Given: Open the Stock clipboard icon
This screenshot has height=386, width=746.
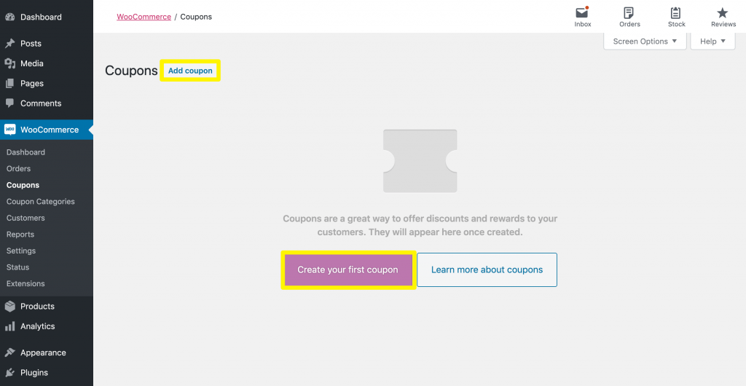Looking at the screenshot, I should (676, 13).
